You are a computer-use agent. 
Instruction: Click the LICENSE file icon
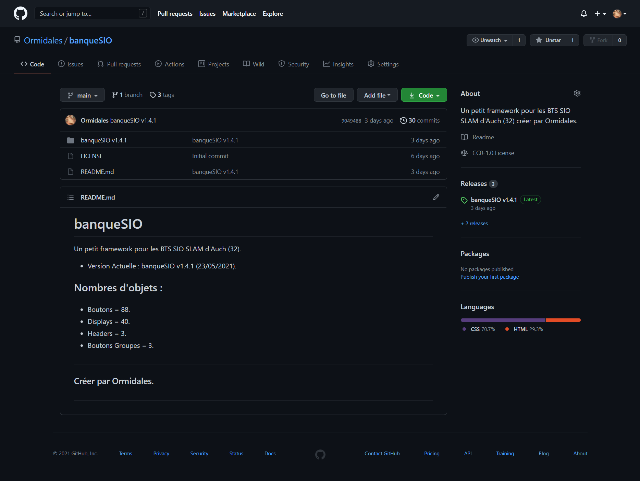[x=71, y=156]
